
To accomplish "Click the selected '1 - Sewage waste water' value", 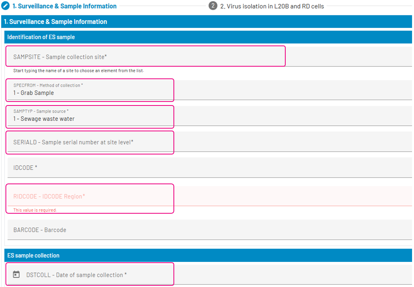I will tap(44, 119).
